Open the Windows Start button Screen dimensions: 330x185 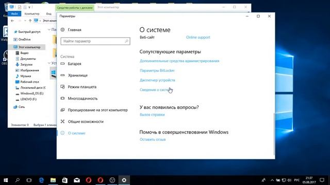[x=6, y=180]
